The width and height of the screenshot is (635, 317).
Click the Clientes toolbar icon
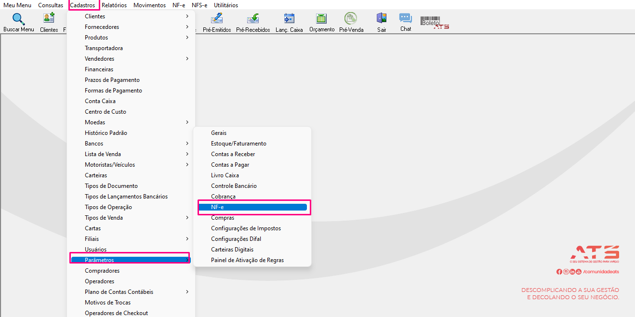click(x=49, y=19)
